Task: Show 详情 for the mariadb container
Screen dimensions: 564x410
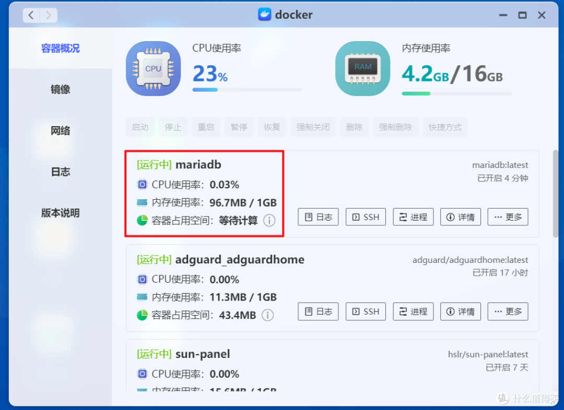Action: pos(461,217)
